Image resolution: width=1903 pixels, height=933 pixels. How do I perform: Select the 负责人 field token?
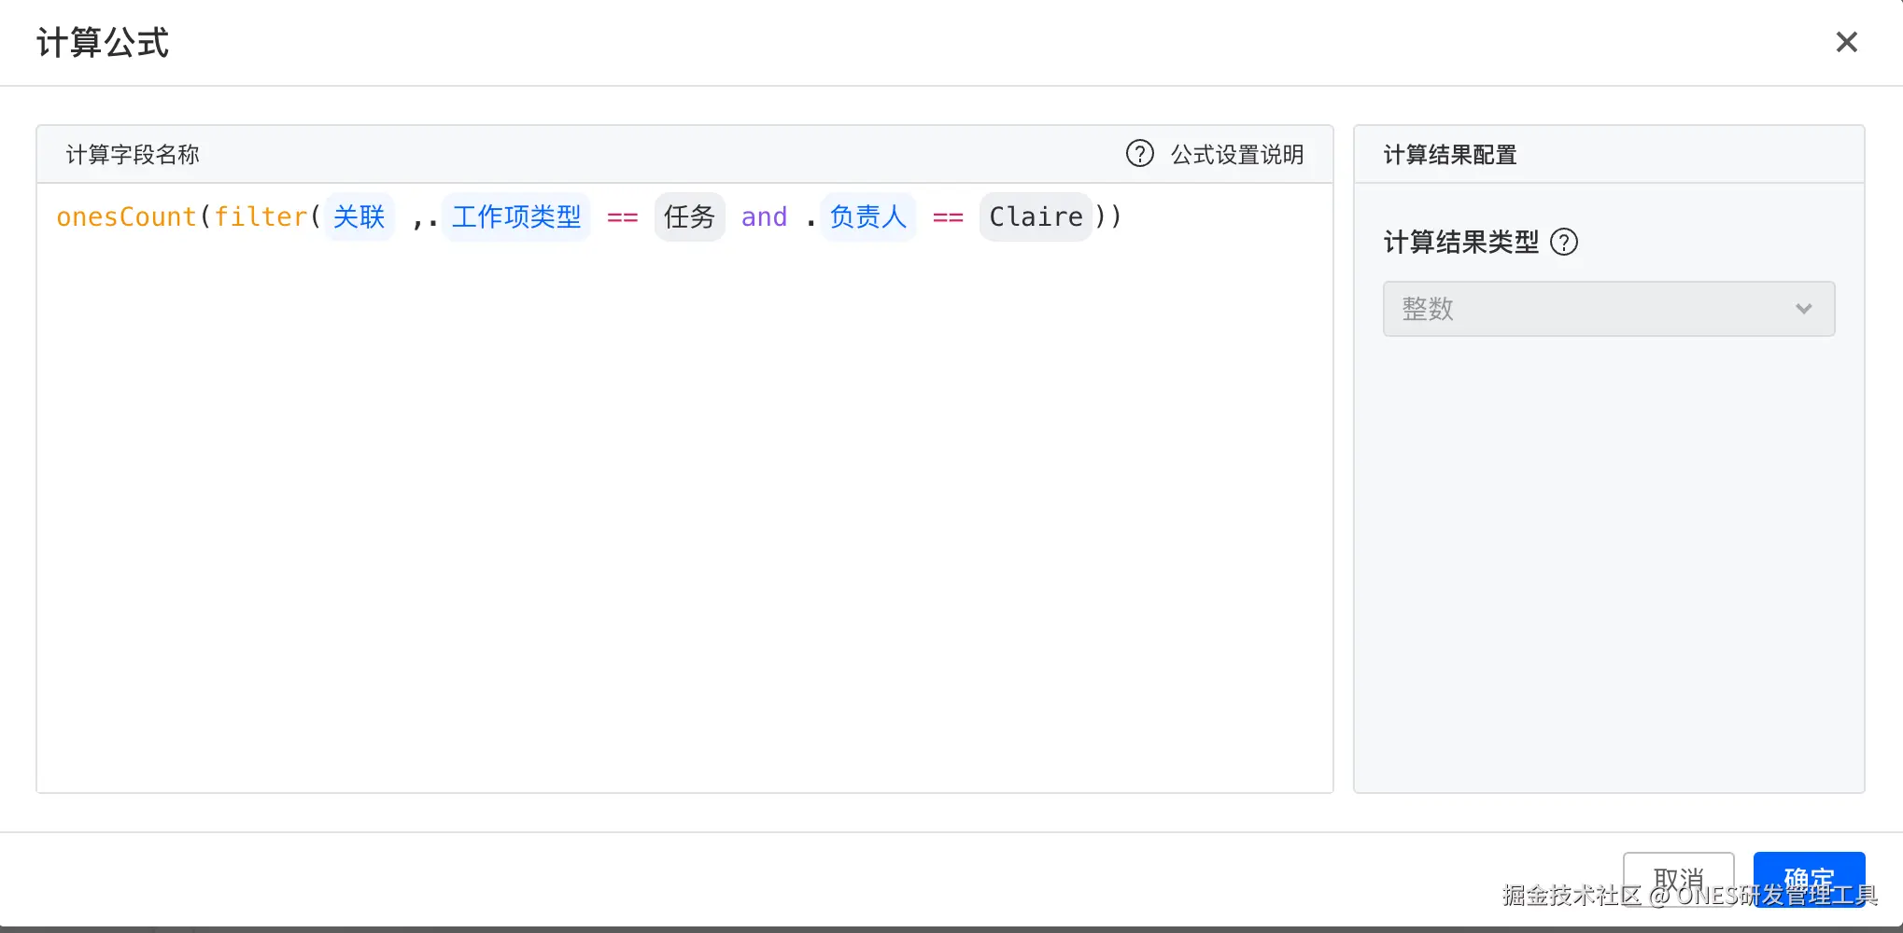[867, 217]
